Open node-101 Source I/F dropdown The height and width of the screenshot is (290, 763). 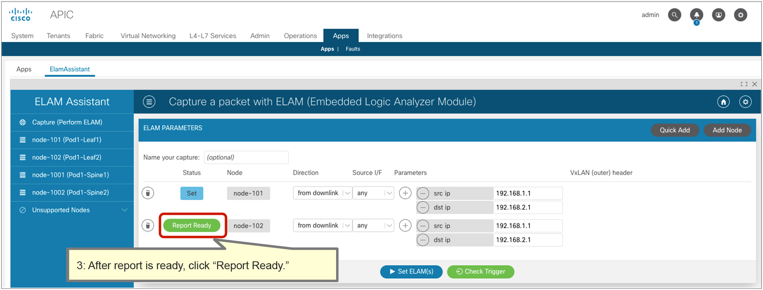(x=373, y=193)
